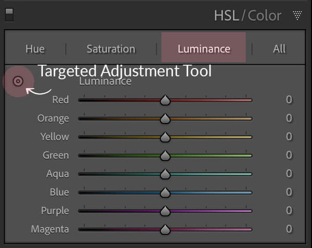Click the Red luminance slider handle
This screenshot has height=248, width=312.
pos(165,100)
